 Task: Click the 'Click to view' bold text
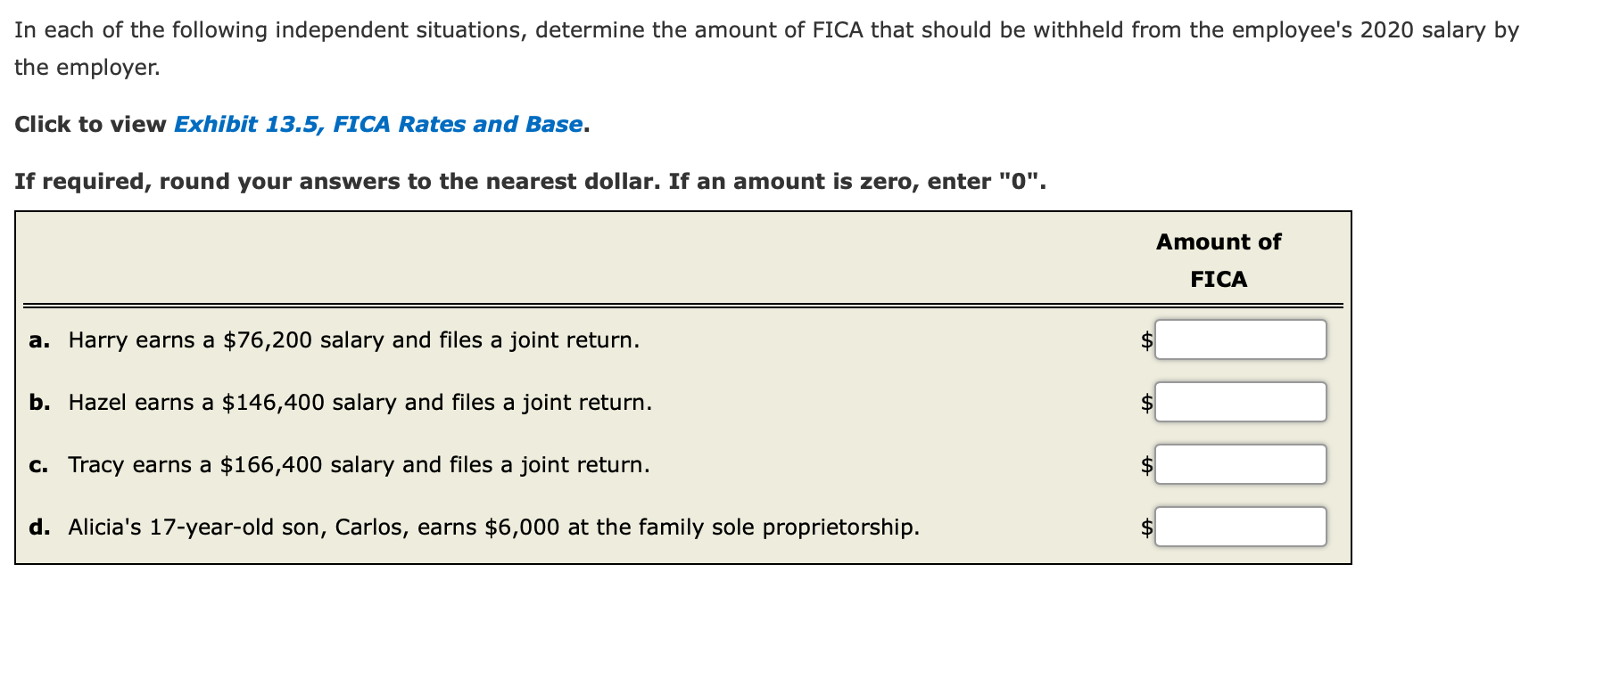coord(90,125)
